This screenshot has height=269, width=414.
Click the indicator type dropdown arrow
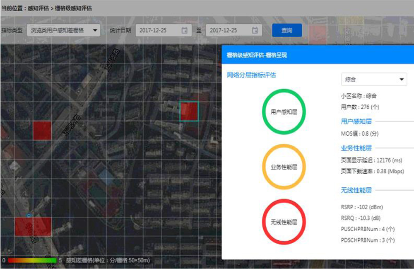click(x=95, y=30)
